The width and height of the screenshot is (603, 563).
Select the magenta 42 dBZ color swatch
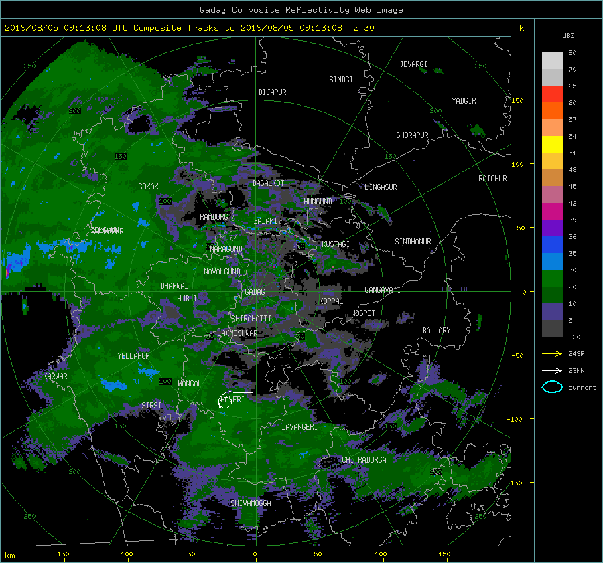click(x=552, y=211)
